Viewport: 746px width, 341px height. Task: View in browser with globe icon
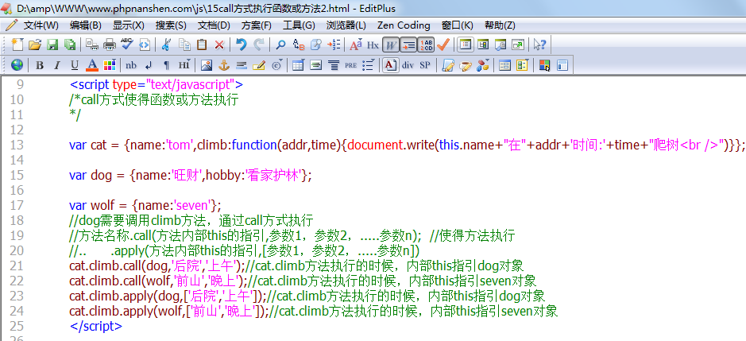coord(17,65)
